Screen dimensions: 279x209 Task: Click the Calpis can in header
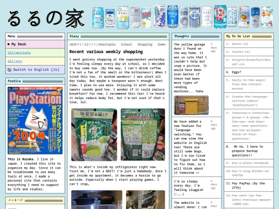135,17
